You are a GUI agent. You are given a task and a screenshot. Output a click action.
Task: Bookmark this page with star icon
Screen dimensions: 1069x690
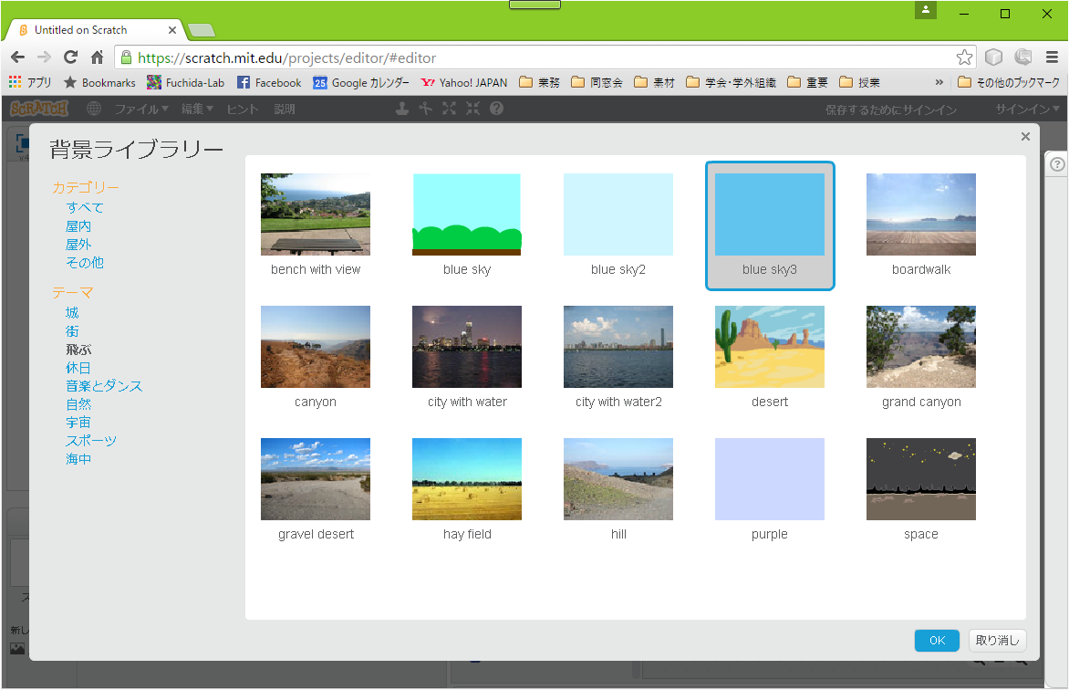964,57
